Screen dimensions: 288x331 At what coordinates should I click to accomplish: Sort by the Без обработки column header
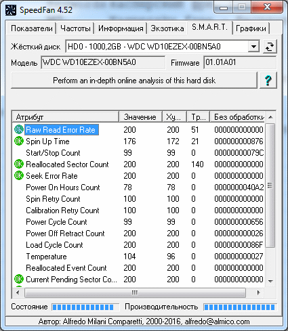(238, 117)
